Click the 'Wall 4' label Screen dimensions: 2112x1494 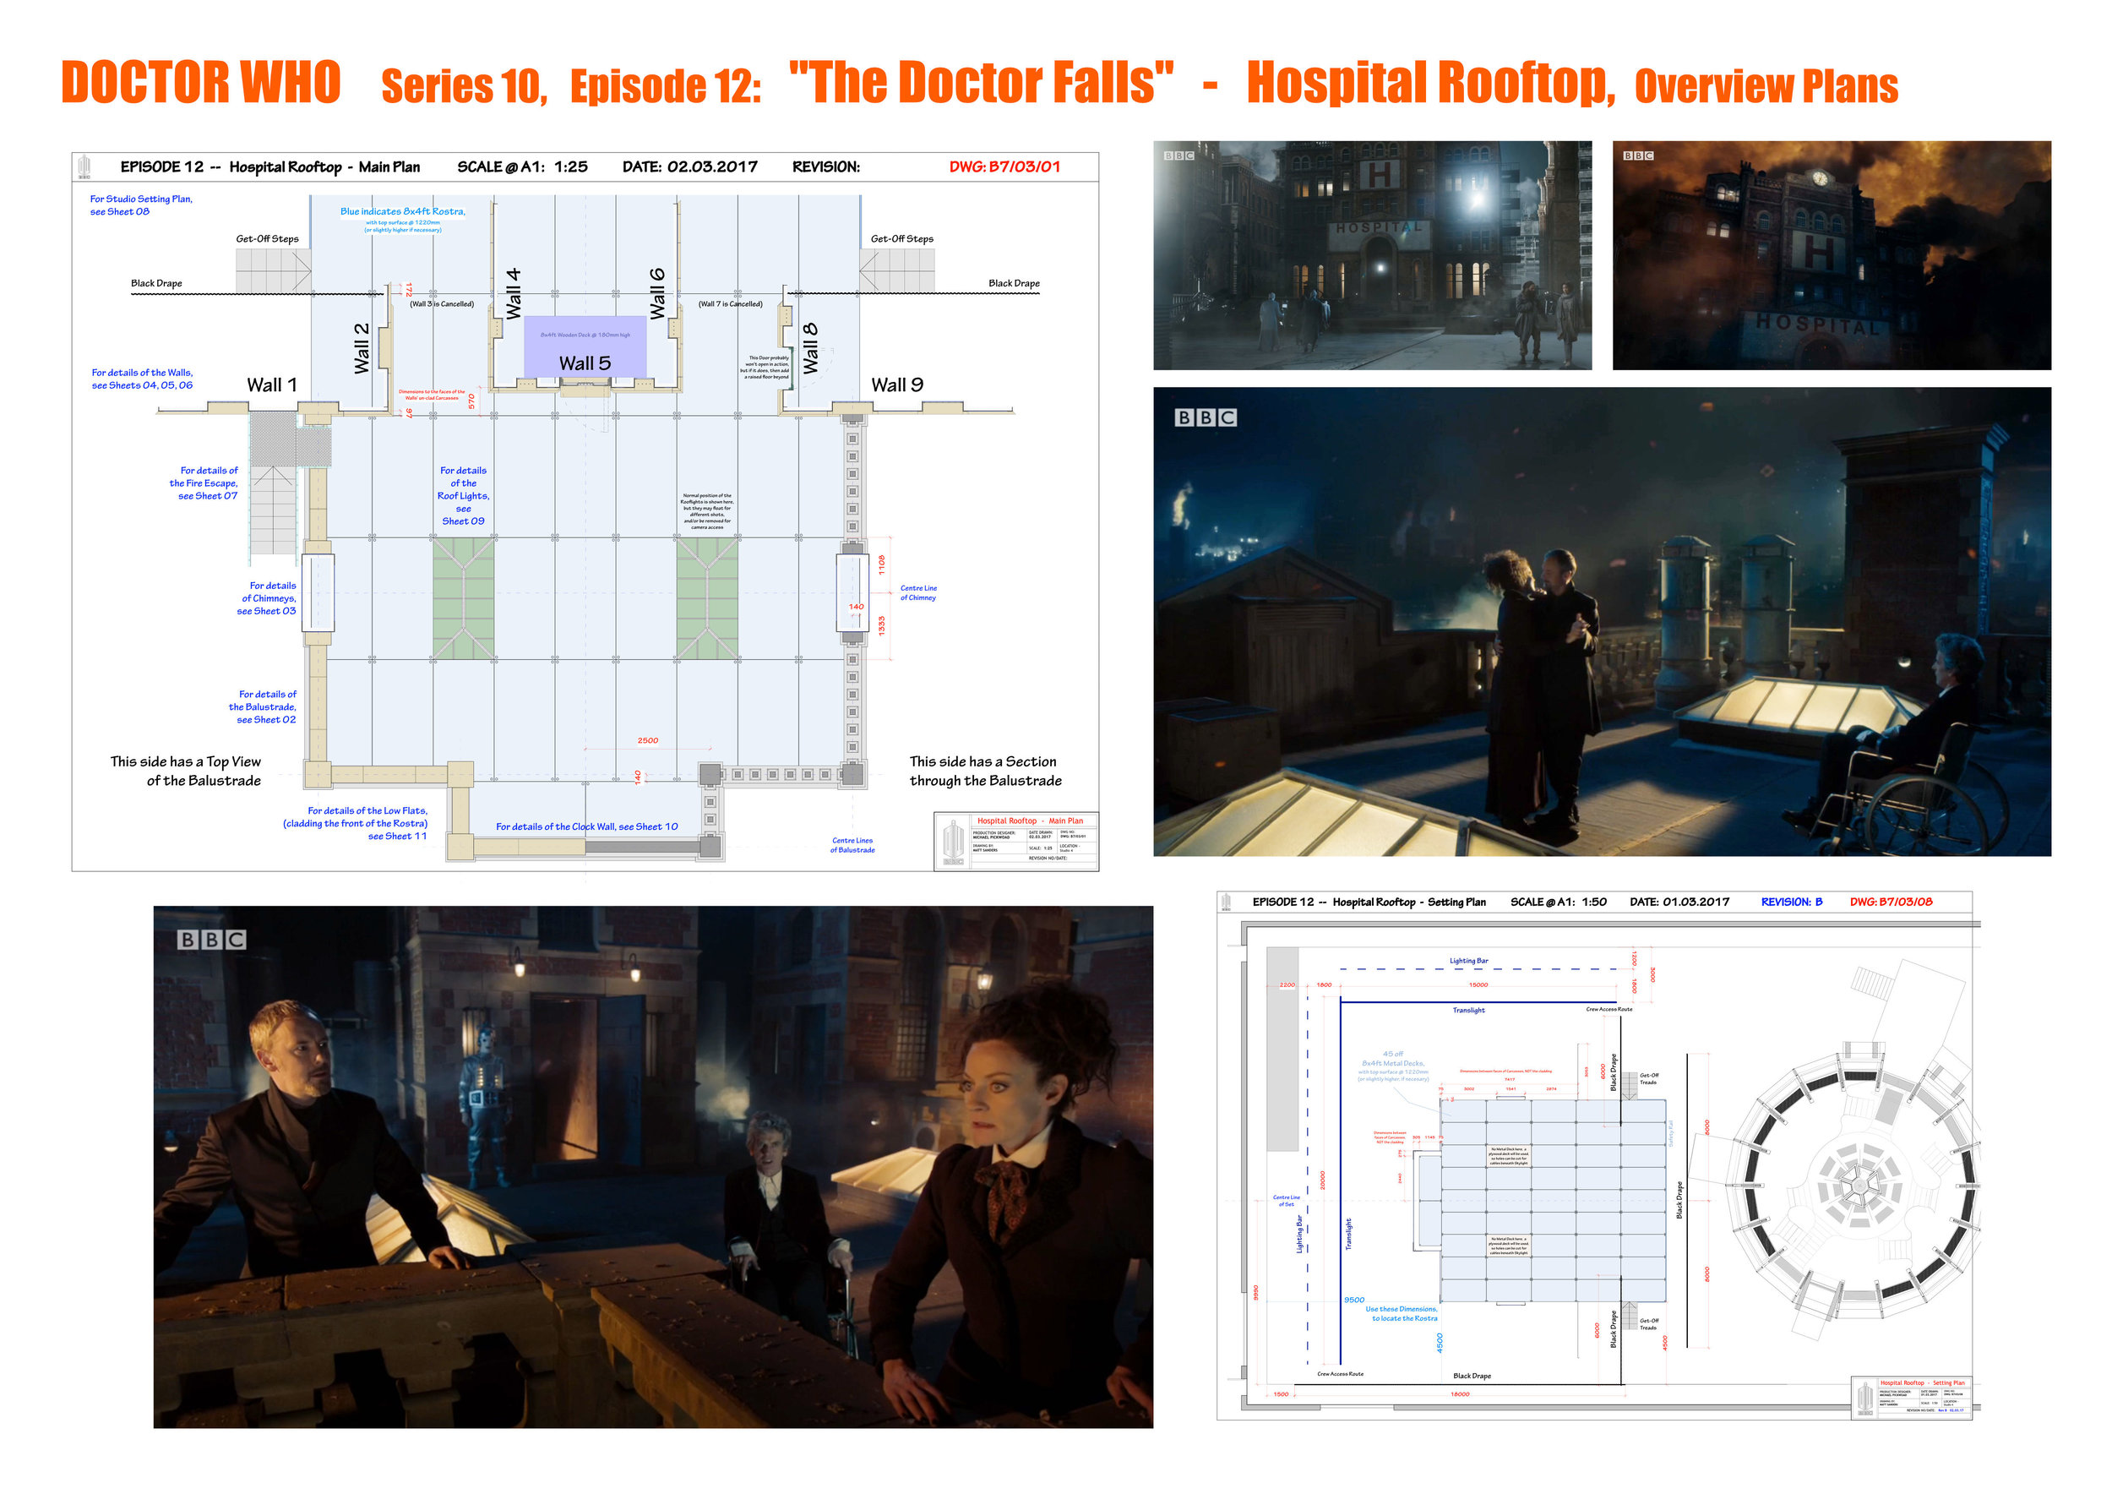pyautogui.click(x=514, y=293)
